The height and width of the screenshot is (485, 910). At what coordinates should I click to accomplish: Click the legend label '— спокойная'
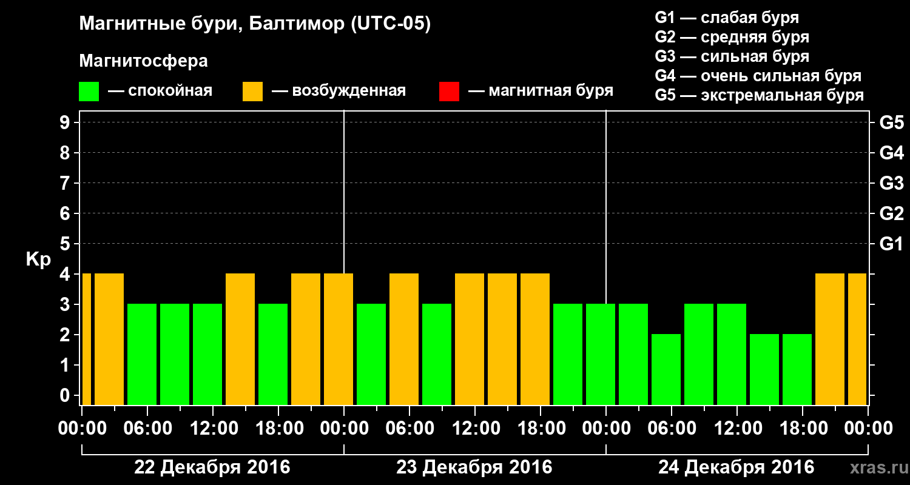coord(160,91)
